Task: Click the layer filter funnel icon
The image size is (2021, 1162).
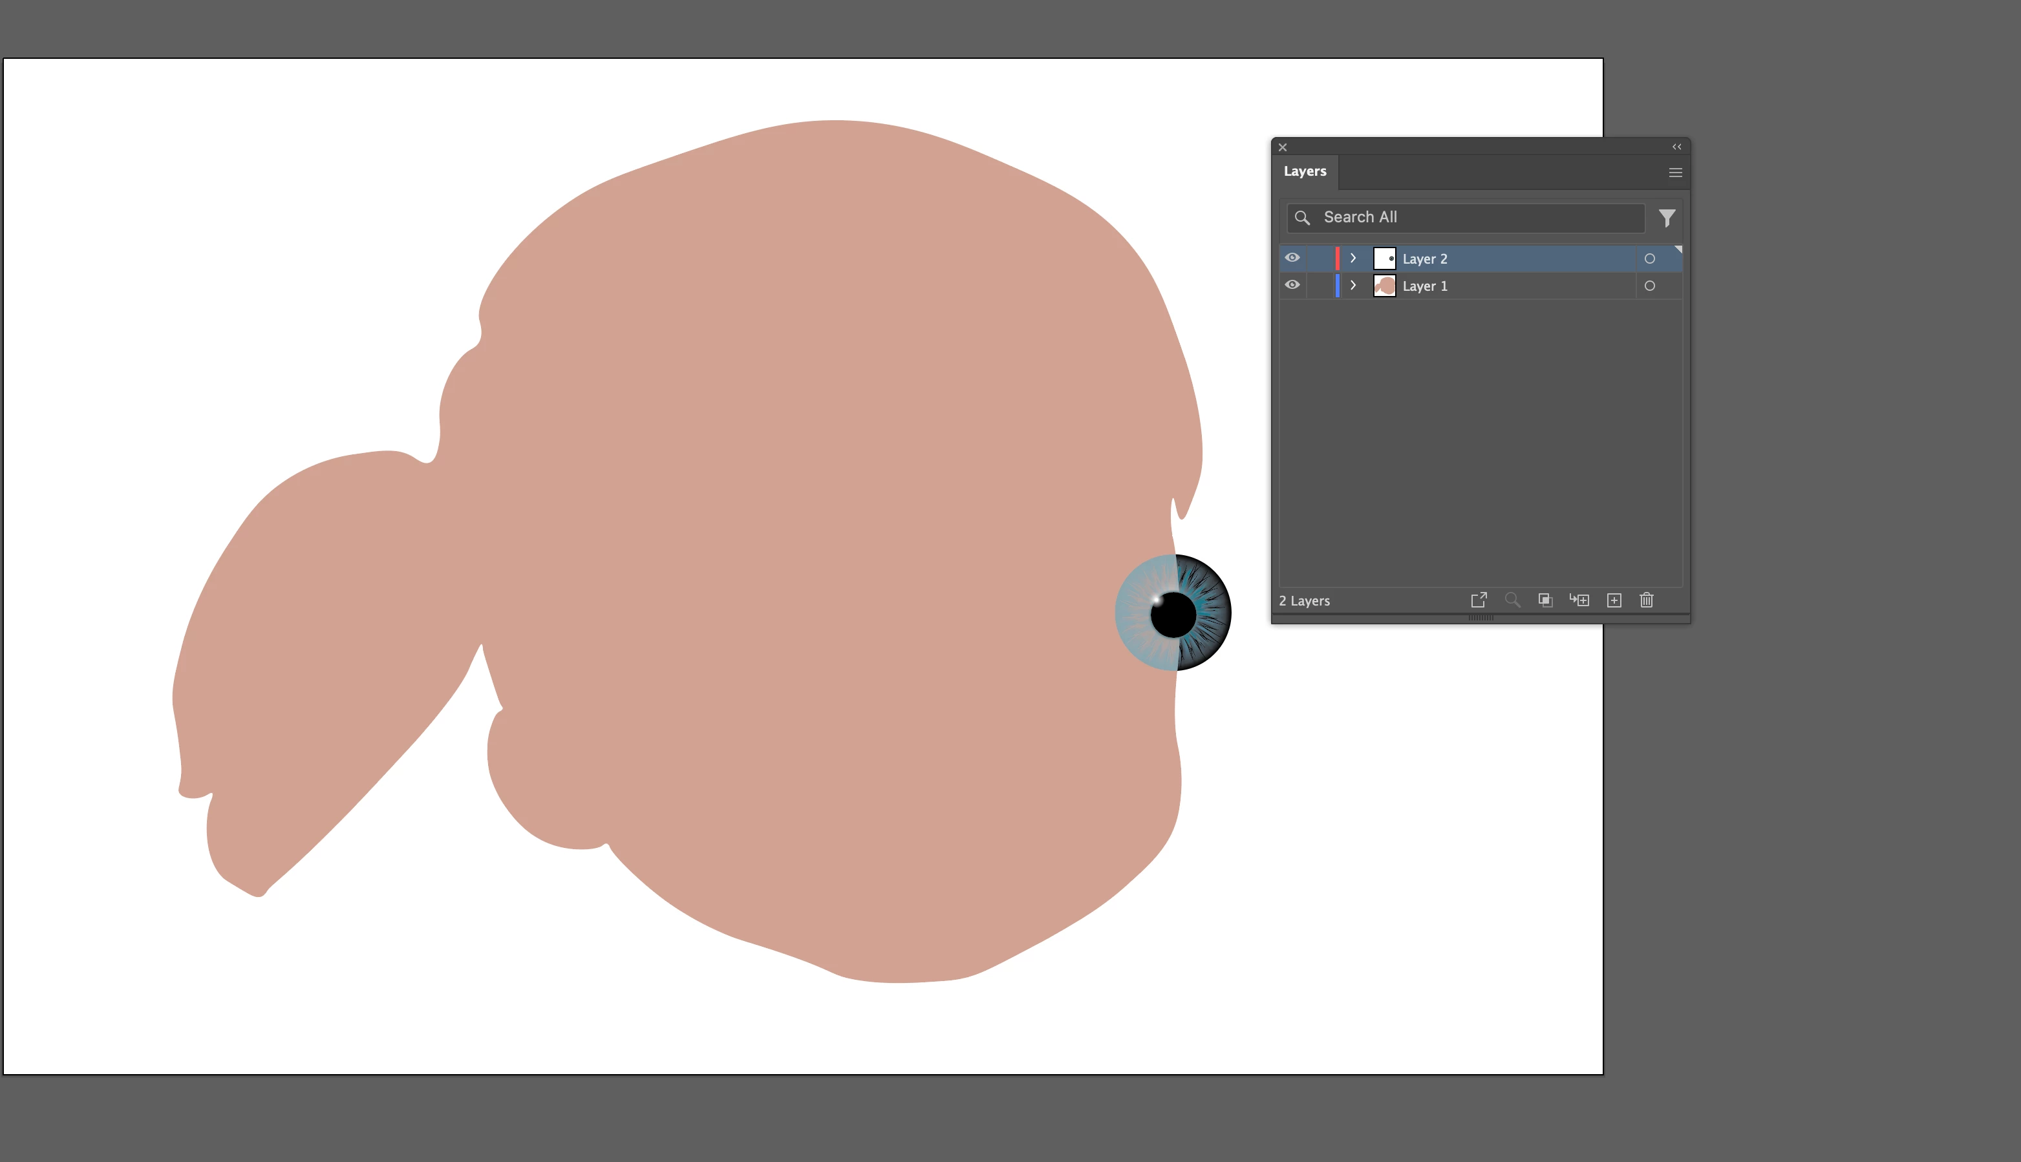Action: coord(1667,218)
